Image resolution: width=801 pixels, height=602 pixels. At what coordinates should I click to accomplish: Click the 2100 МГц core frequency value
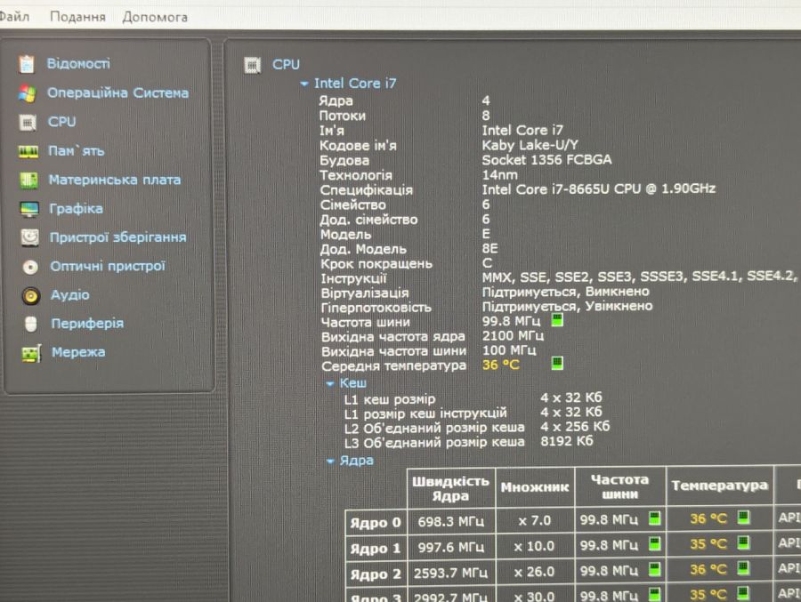click(513, 335)
